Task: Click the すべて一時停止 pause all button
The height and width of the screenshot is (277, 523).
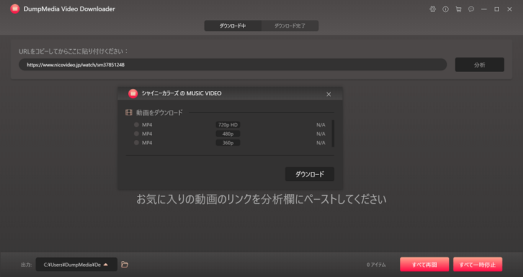Action: pos(477,265)
